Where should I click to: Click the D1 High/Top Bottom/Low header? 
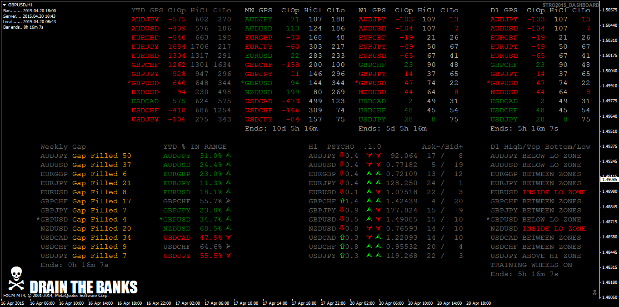[x=540, y=146]
